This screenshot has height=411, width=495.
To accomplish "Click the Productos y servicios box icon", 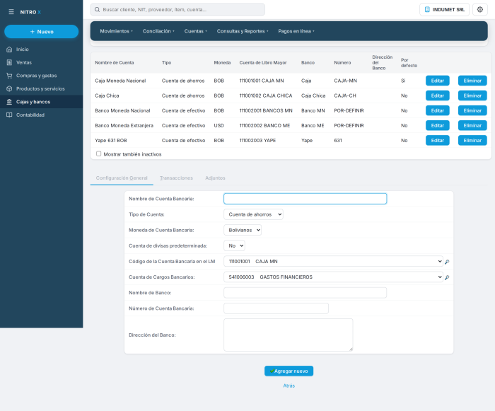I will coord(9,88).
